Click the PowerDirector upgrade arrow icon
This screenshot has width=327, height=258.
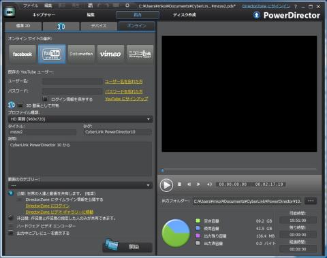(257, 15)
